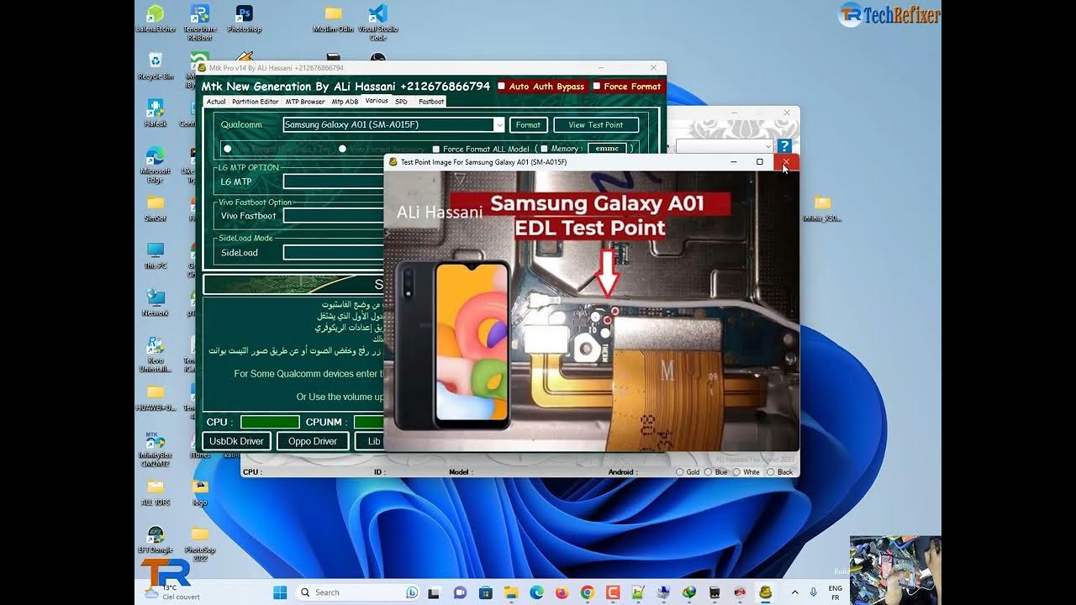Open the Vivo Fastboot combo box
The width and height of the screenshot is (1076, 605).
point(333,216)
